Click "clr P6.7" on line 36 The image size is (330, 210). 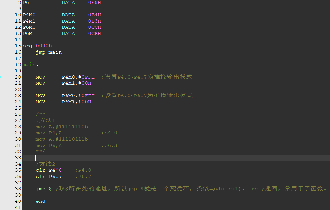[49, 176]
